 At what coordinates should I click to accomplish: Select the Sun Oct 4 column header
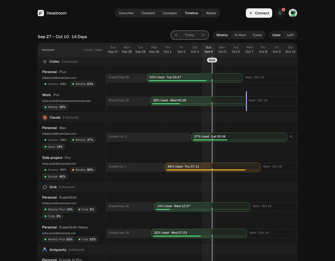tap(209, 50)
